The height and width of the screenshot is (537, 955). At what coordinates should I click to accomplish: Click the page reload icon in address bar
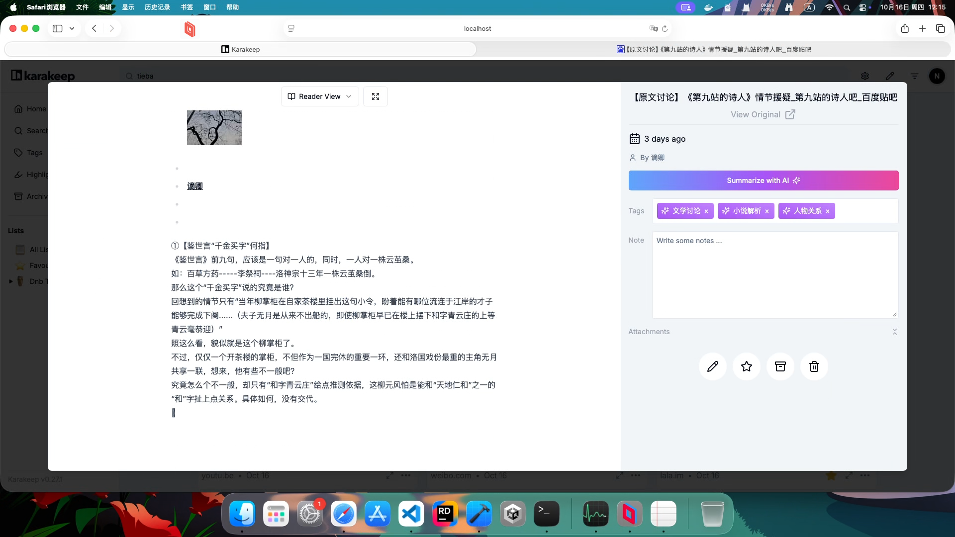(x=665, y=28)
